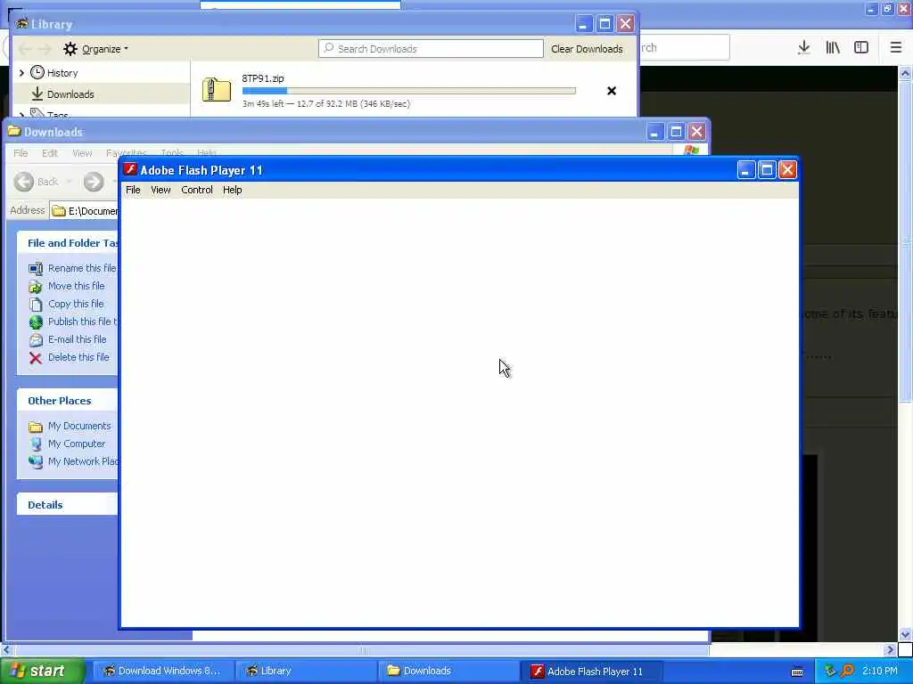This screenshot has width=913, height=684.
Task: Click Publish this file link
Action: point(83,322)
